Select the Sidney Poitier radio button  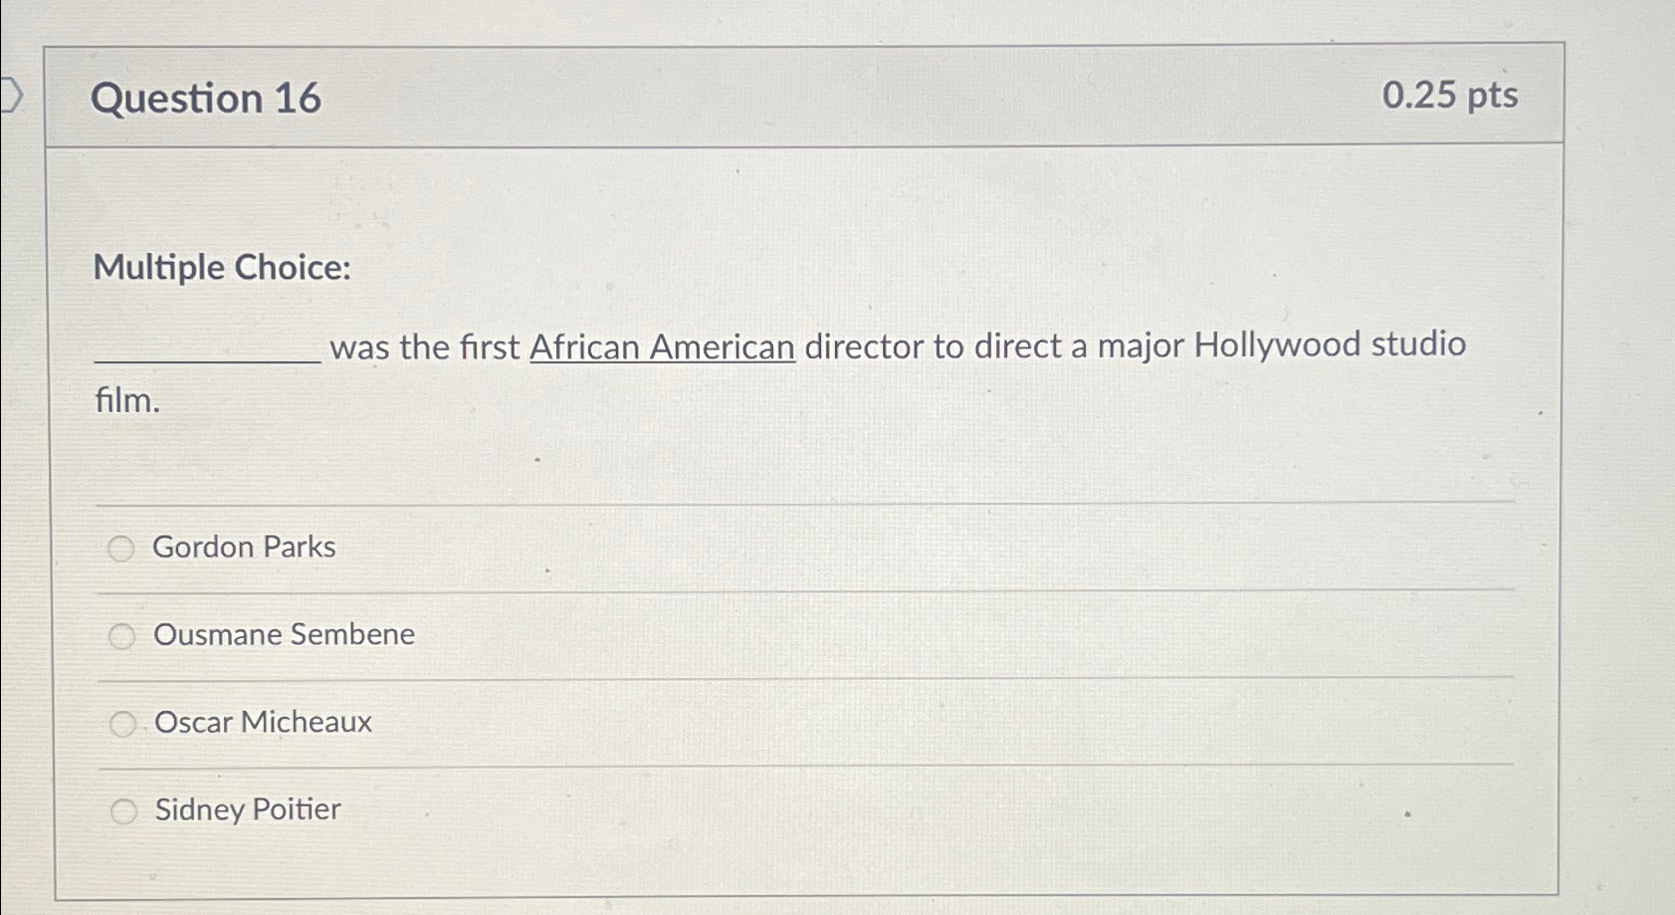pyautogui.click(x=123, y=811)
